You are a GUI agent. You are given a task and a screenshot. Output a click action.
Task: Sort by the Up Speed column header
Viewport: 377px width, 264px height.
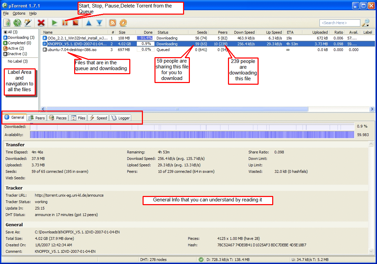(270, 32)
